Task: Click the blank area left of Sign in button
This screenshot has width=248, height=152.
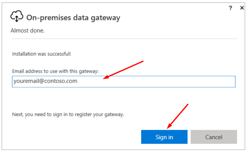Action: 76,137
